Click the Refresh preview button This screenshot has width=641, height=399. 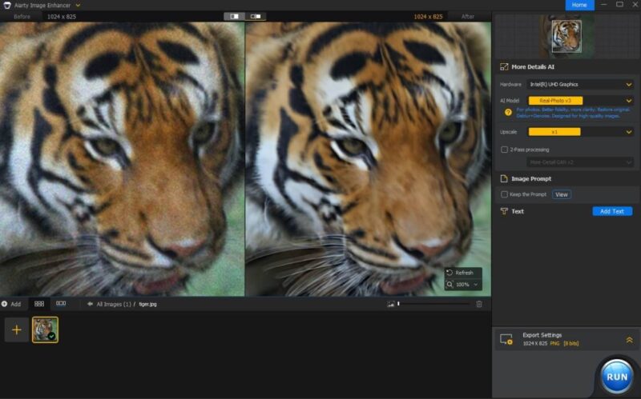[x=463, y=273]
